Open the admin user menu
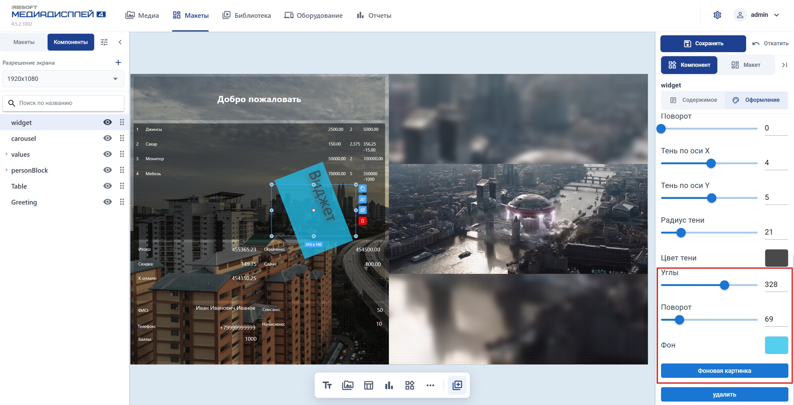 point(756,15)
